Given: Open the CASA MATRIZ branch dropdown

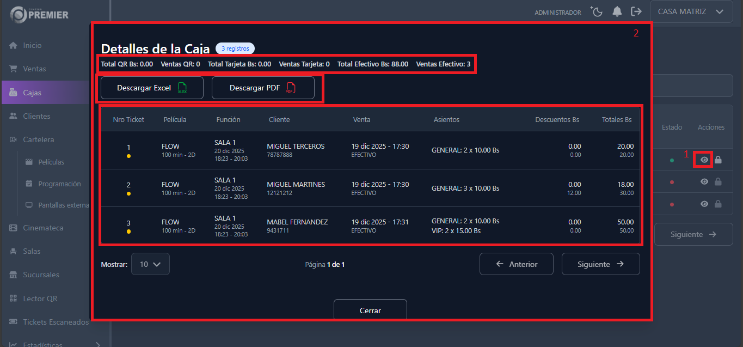Looking at the screenshot, I should click(x=691, y=11).
